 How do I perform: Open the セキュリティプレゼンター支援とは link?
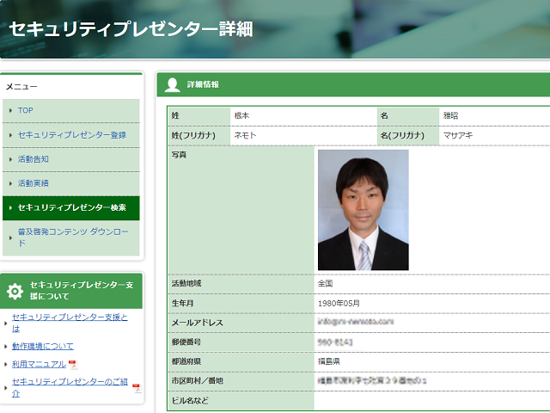[x=69, y=323]
